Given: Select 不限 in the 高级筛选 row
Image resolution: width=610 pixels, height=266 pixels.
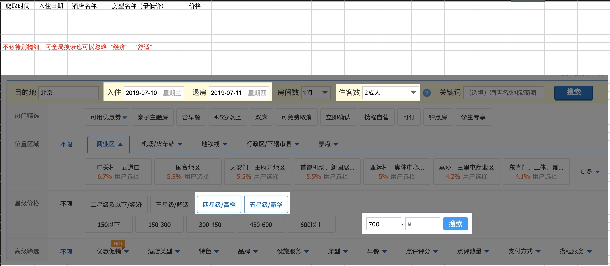Looking at the screenshot, I should [66, 252].
